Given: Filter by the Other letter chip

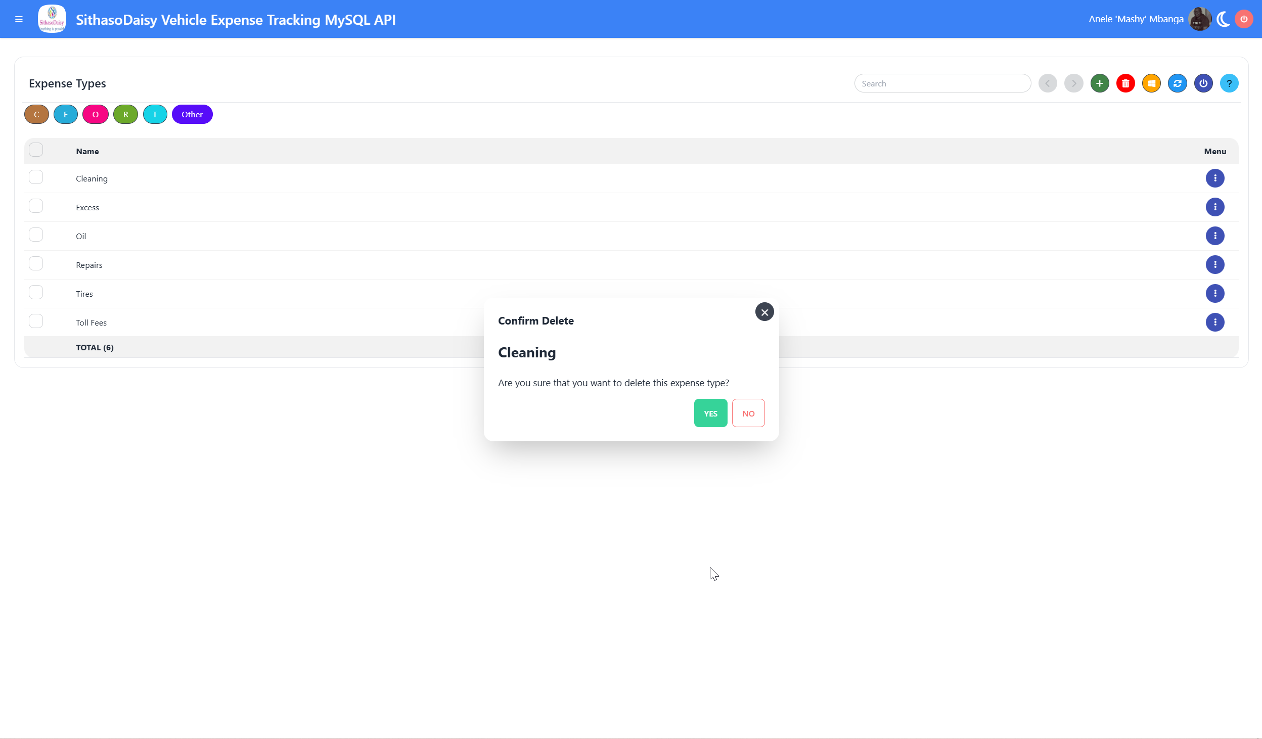Looking at the screenshot, I should 192,114.
